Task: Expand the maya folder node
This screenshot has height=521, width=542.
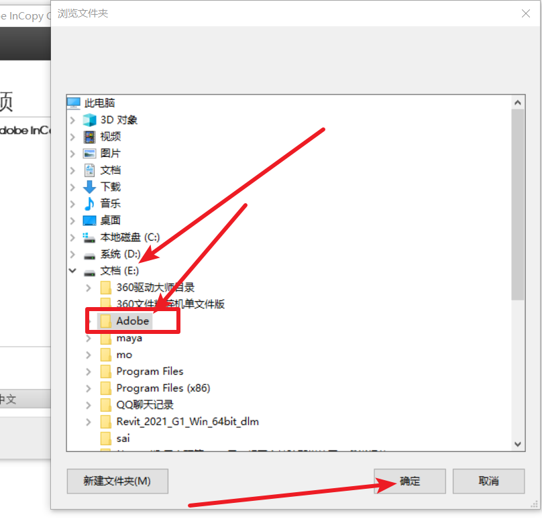Action: pyautogui.click(x=89, y=338)
